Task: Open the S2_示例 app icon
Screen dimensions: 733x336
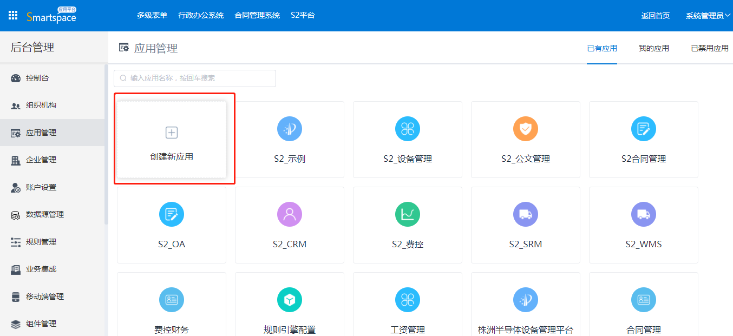Action: tap(290, 129)
